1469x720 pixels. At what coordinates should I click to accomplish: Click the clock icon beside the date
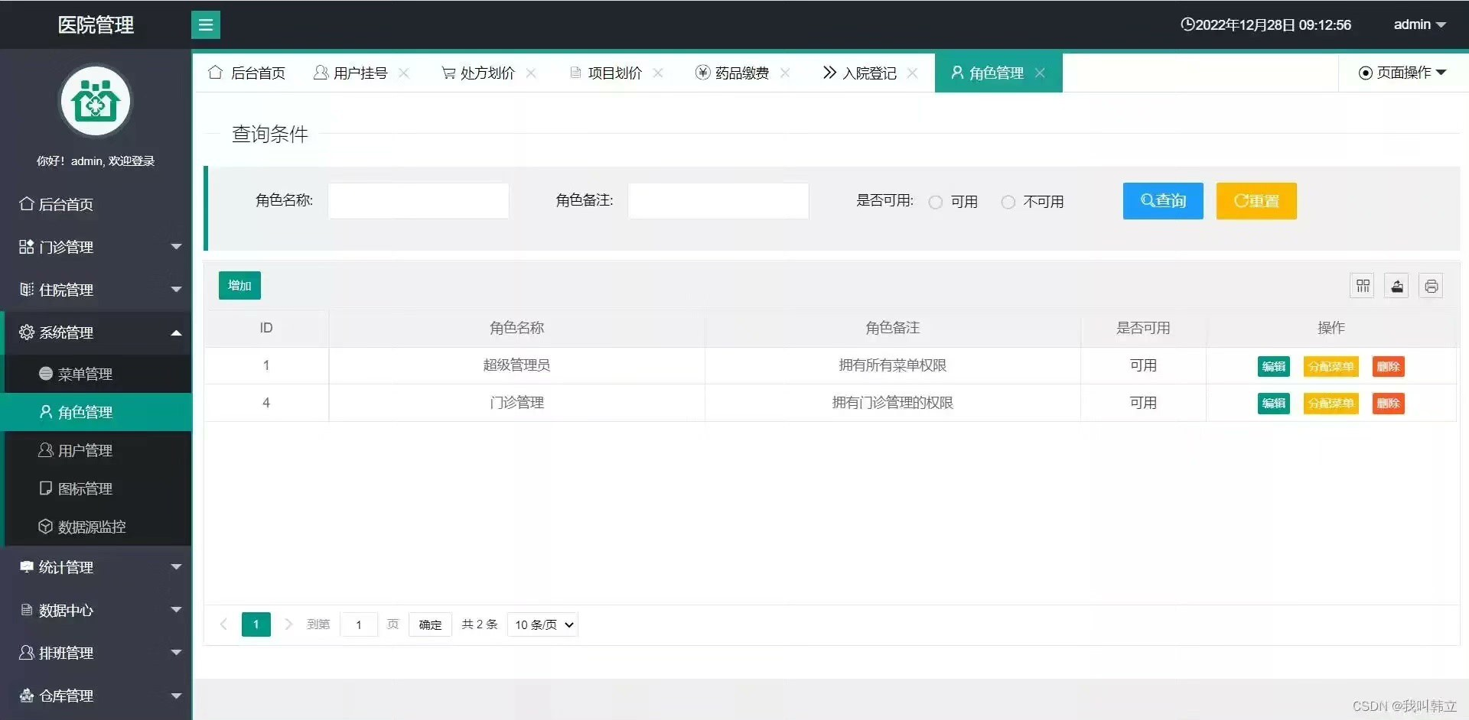coord(1187,24)
